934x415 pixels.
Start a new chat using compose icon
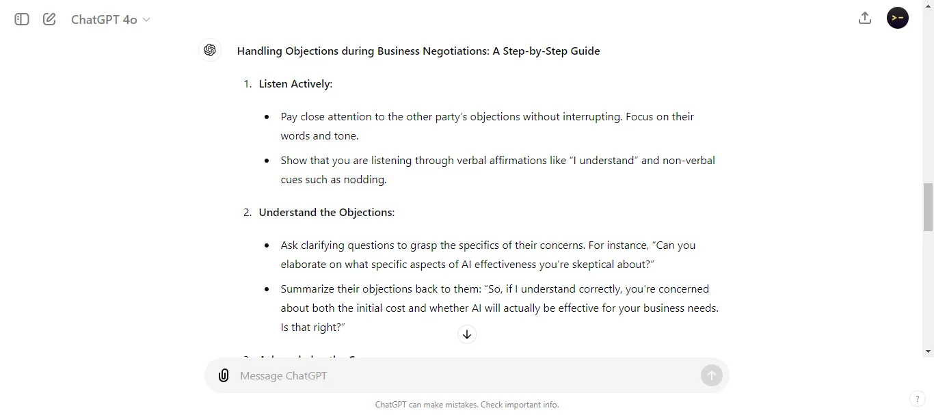(x=49, y=19)
